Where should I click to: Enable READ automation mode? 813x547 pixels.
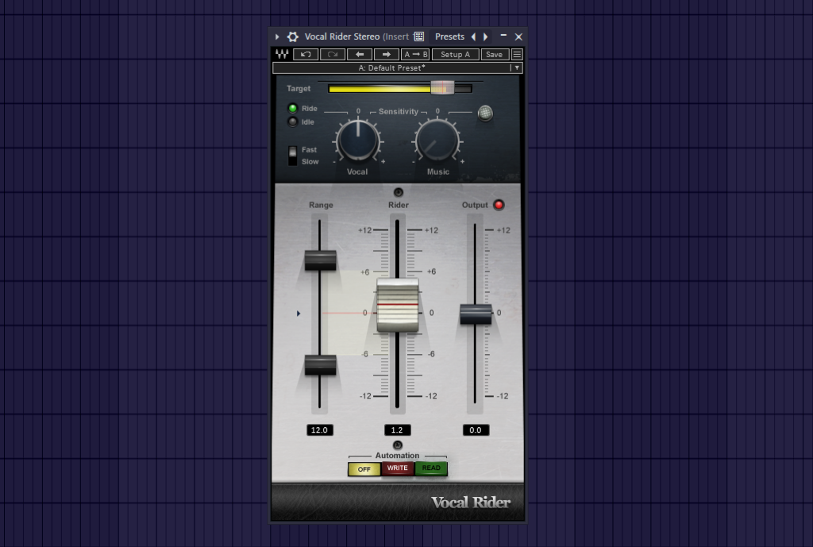(x=430, y=468)
